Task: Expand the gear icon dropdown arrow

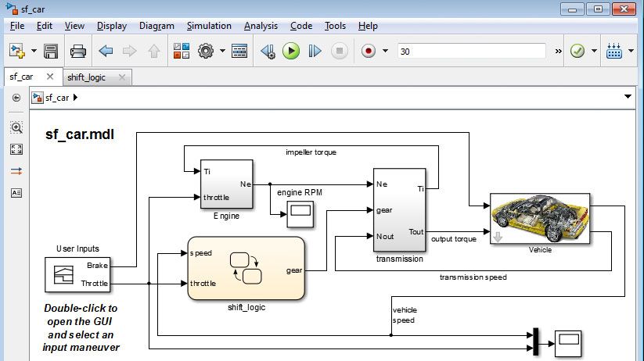Action: point(222,52)
